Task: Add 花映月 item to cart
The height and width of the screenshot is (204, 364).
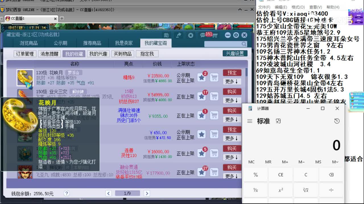Action: point(214,77)
